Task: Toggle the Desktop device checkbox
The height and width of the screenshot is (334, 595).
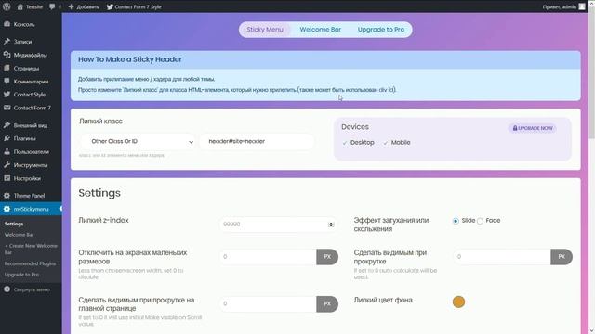Action: 345,143
